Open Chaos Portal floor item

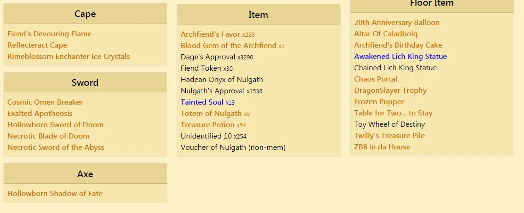(376, 79)
